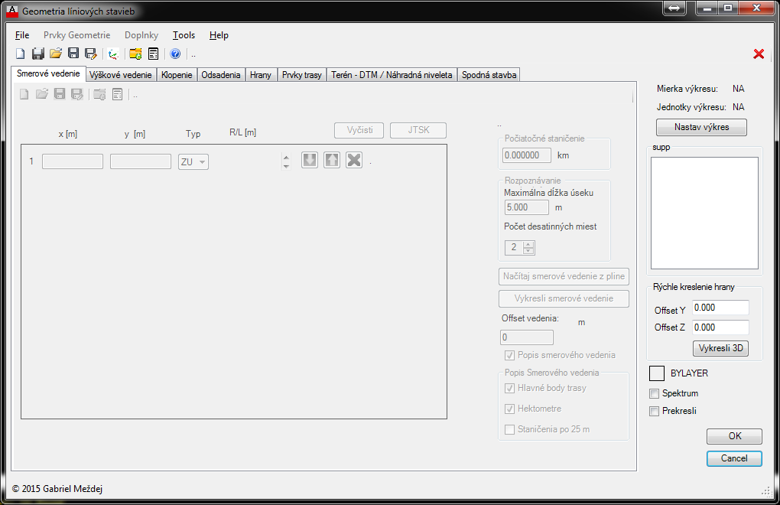This screenshot has height=505, width=780.
Task: Open the File menu
Action: (22, 35)
